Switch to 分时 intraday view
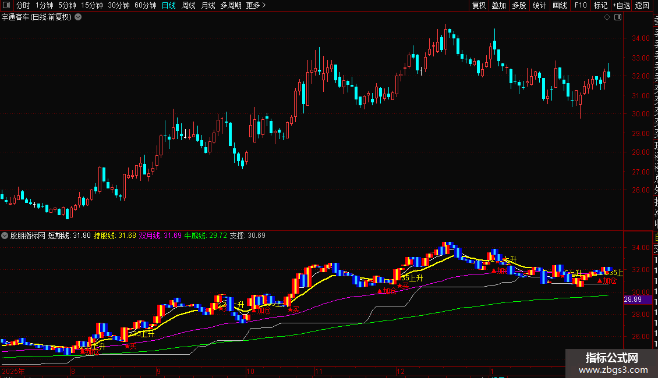 pyautogui.click(x=23, y=5)
